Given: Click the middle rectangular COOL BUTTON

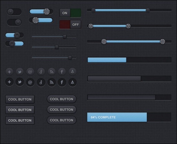Looking at the screenshot, I should [x=20, y=110].
